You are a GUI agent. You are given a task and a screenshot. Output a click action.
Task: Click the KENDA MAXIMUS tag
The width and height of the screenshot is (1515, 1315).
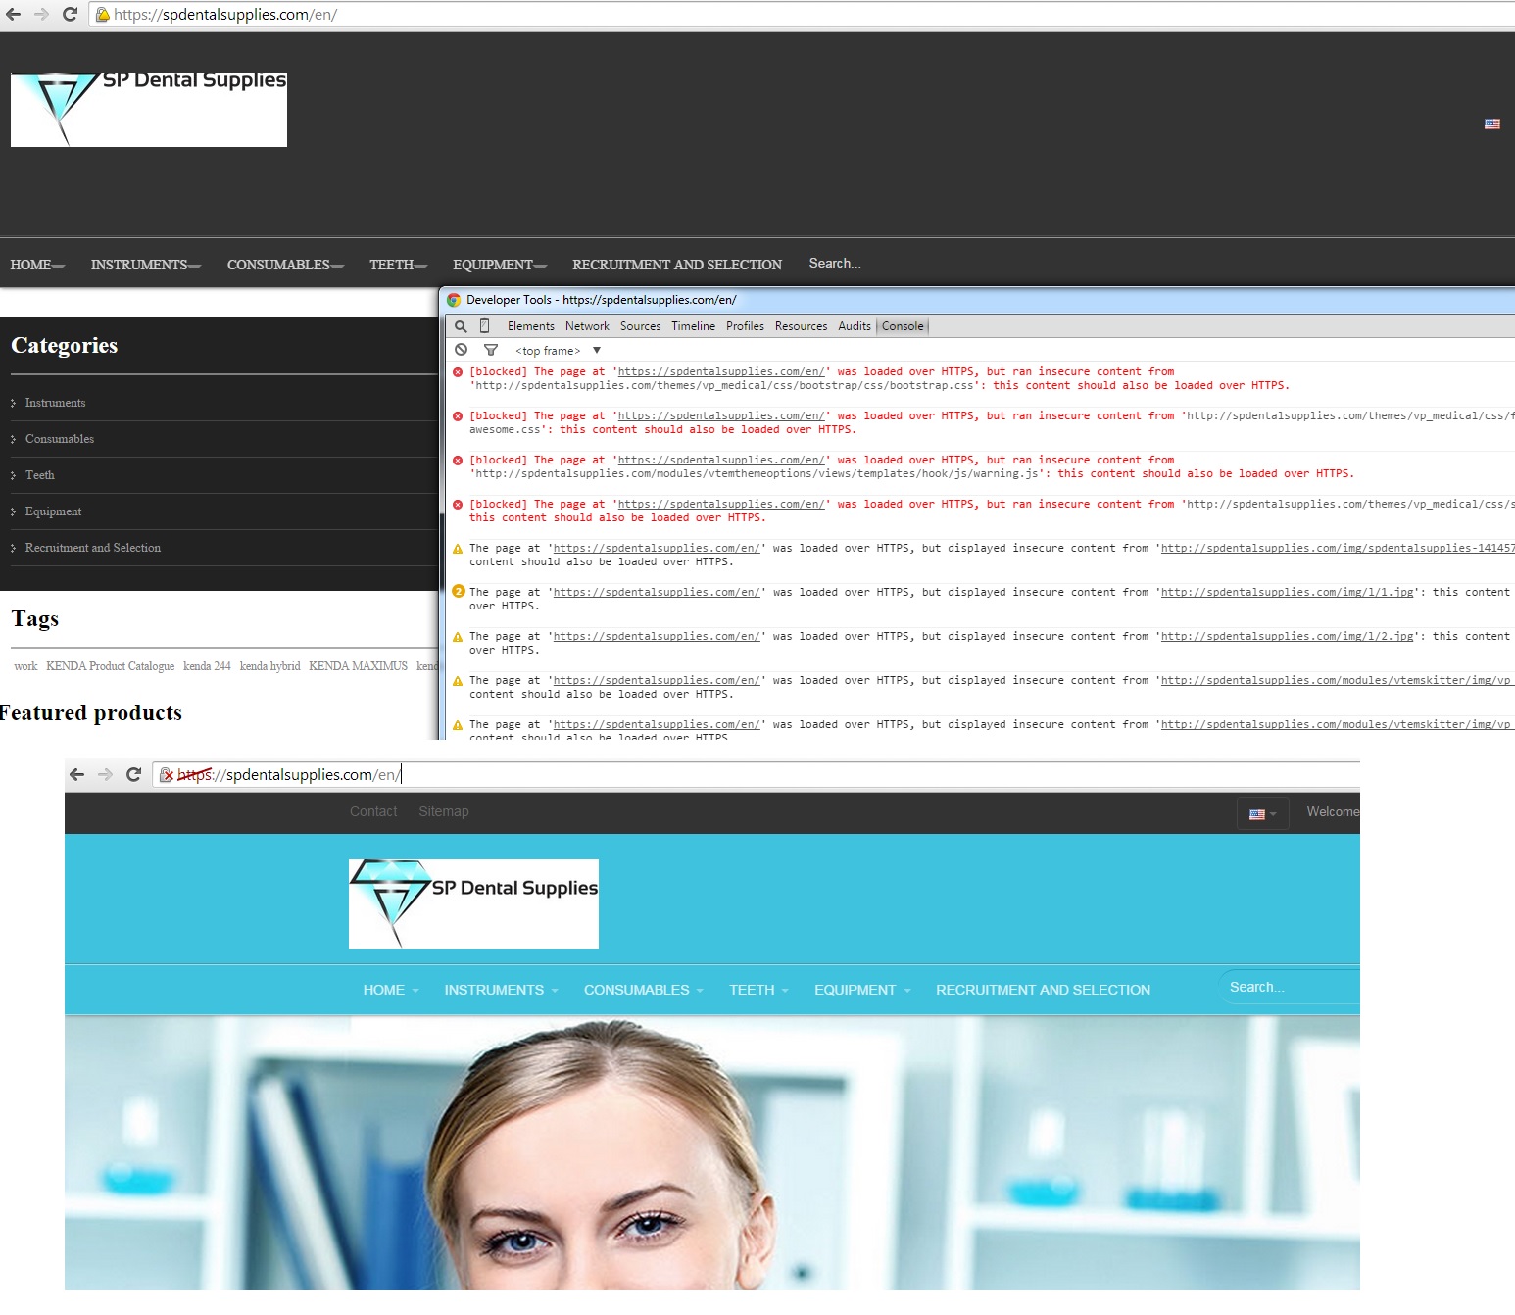358,666
